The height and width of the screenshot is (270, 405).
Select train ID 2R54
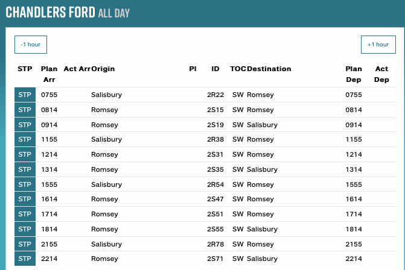coord(215,184)
